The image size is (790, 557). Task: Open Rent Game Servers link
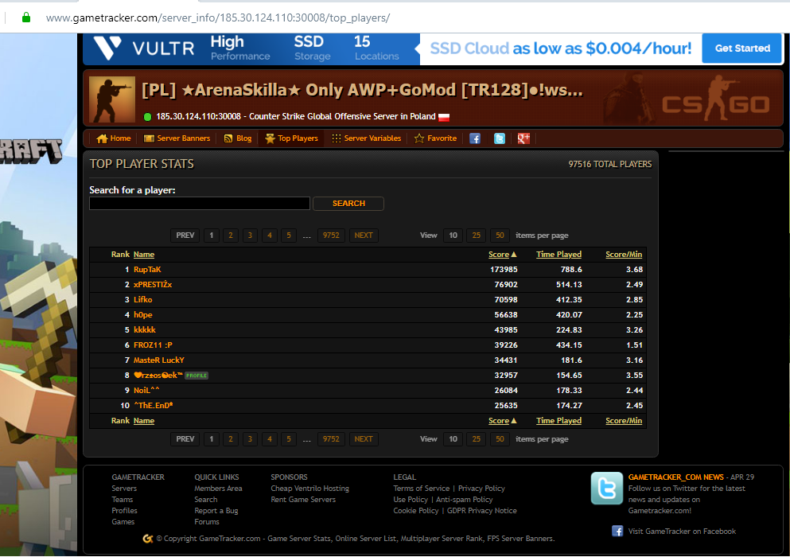pos(303,500)
